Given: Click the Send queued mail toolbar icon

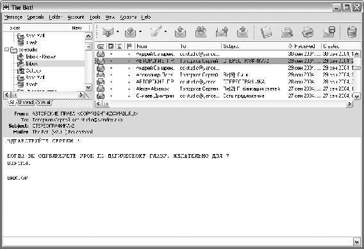Looking at the screenshot, I should tap(131, 32).
